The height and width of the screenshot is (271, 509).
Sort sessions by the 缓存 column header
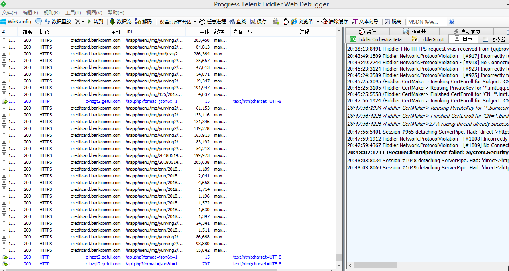[x=221, y=32]
